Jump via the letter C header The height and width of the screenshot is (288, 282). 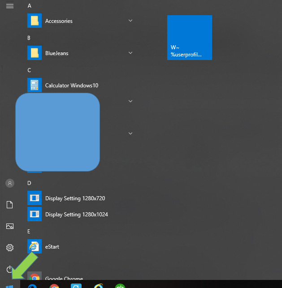[29, 70]
